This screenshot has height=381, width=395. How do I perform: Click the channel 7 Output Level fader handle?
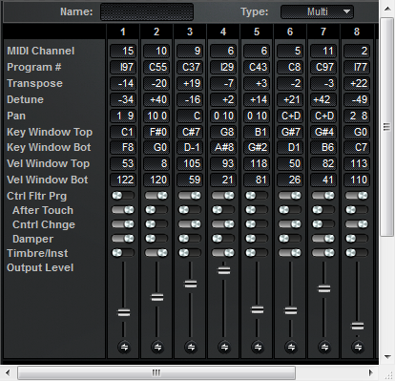click(x=324, y=289)
